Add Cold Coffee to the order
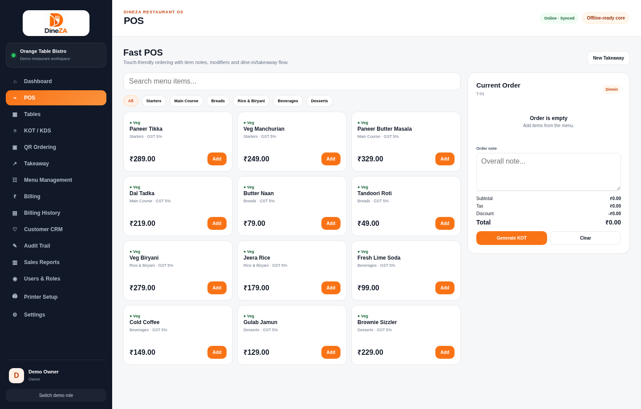 (217, 353)
